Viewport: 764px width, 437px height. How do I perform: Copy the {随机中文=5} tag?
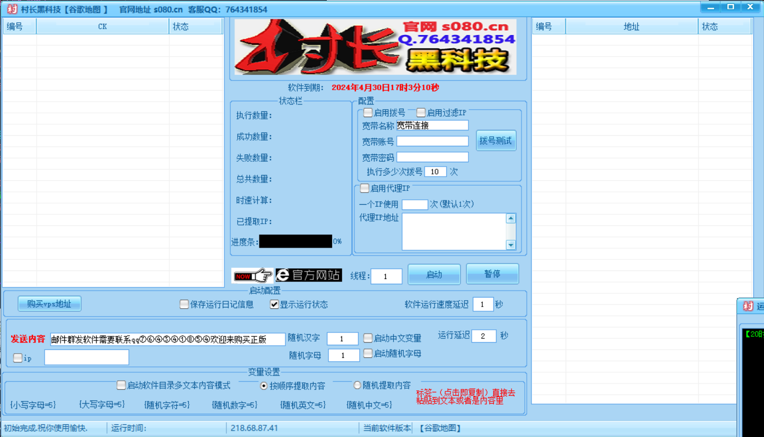point(369,405)
